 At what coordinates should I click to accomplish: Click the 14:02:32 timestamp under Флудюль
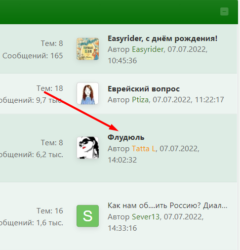[122, 160]
